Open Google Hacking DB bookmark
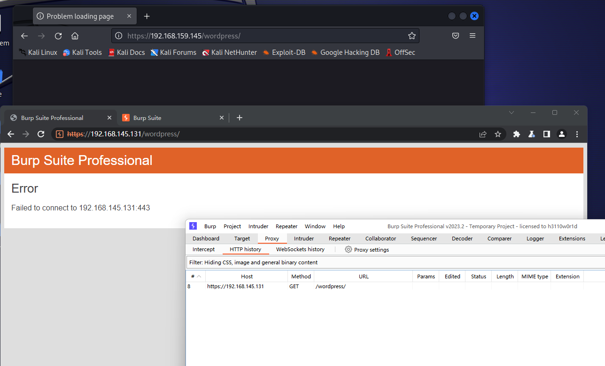The image size is (605, 366). 345,52
